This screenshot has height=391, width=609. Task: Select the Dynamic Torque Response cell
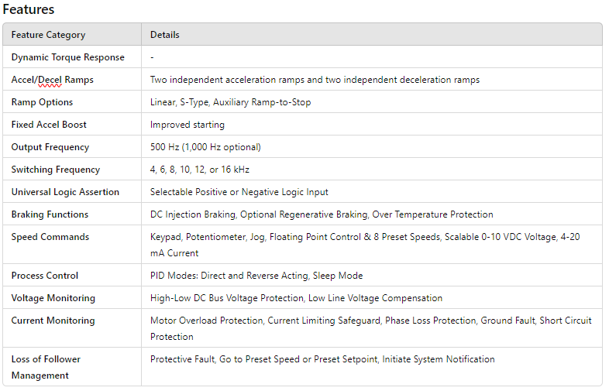(67, 57)
